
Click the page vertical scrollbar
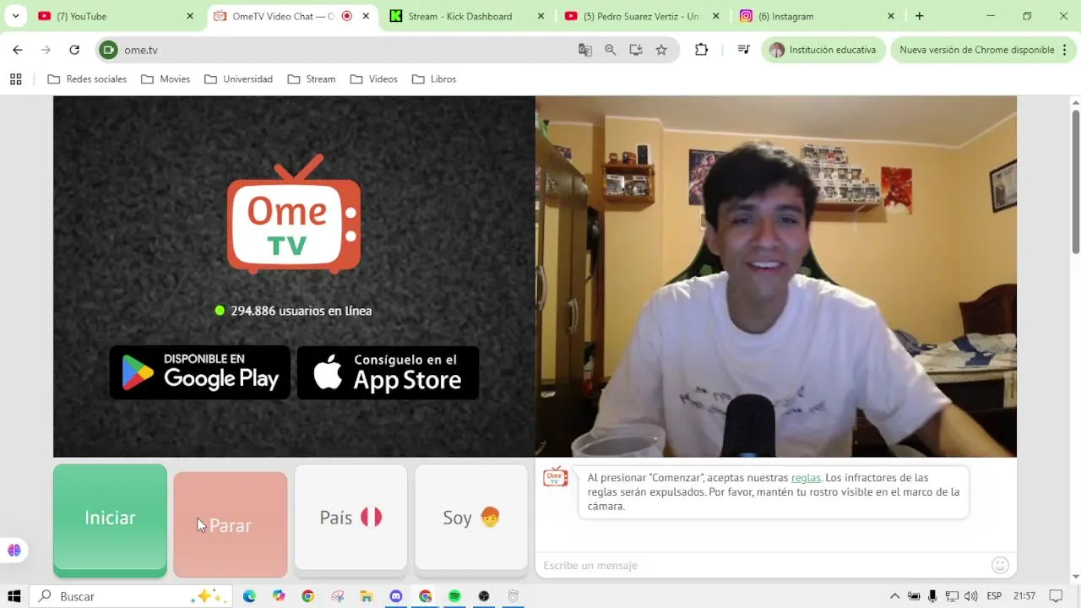(1075, 181)
